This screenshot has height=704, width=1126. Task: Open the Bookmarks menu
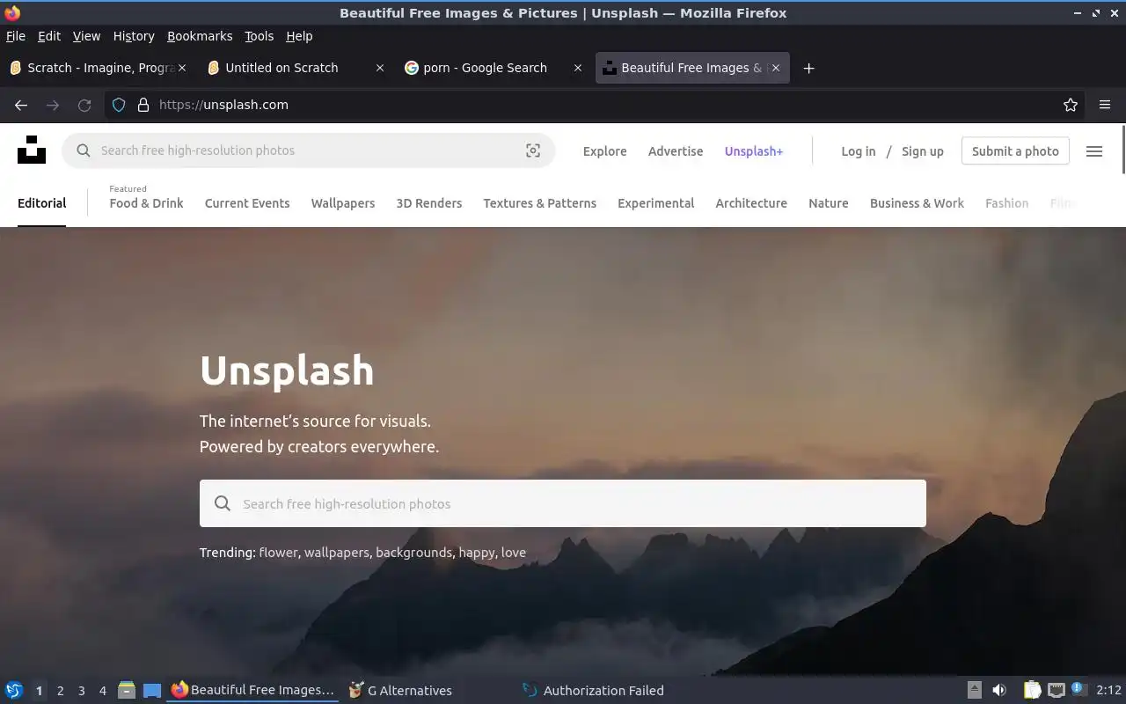pos(200,36)
